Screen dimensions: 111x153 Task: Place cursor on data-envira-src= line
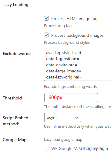point(62,65)
